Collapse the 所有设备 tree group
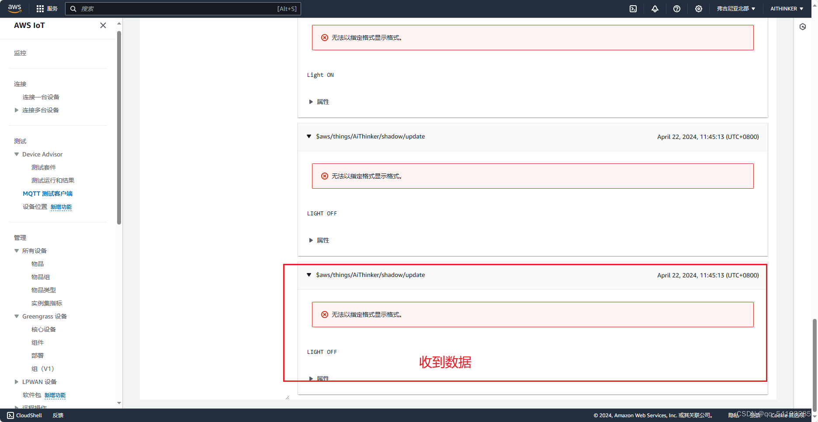The image size is (818, 422). pyautogui.click(x=17, y=251)
